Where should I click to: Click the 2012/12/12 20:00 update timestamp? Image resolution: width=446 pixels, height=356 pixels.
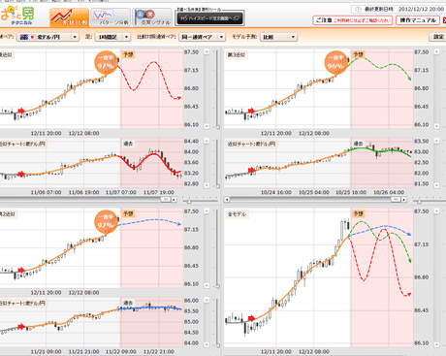pos(421,10)
